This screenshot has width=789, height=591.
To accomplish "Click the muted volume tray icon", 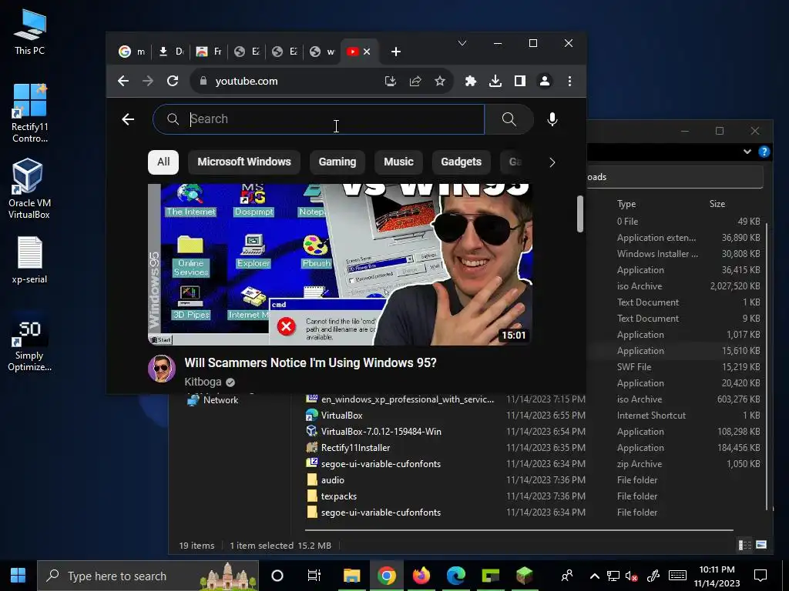I will [631, 576].
